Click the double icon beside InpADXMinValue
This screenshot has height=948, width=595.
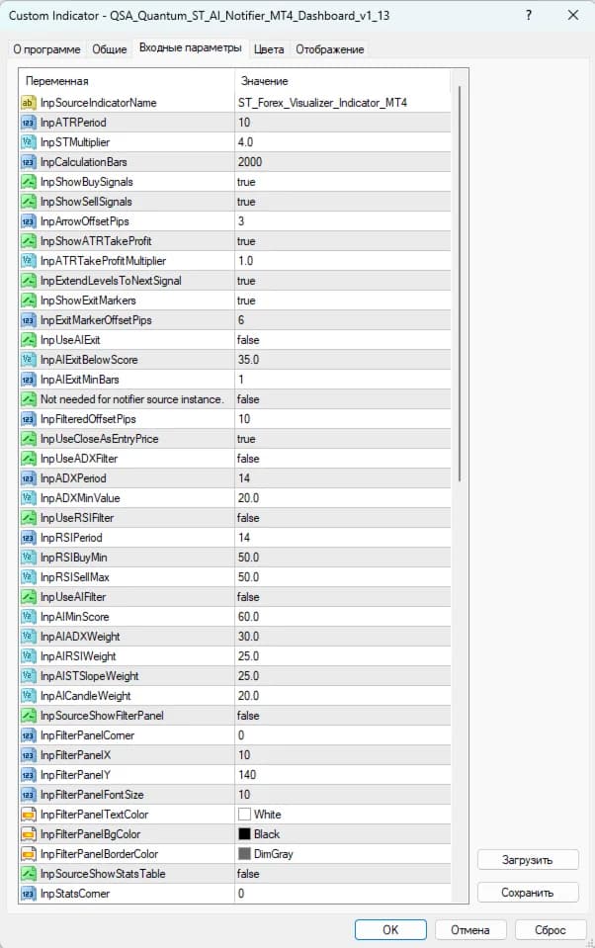(x=28, y=498)
